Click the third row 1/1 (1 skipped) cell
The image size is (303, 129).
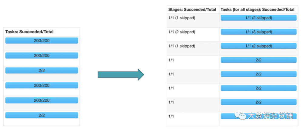[181, 46]
